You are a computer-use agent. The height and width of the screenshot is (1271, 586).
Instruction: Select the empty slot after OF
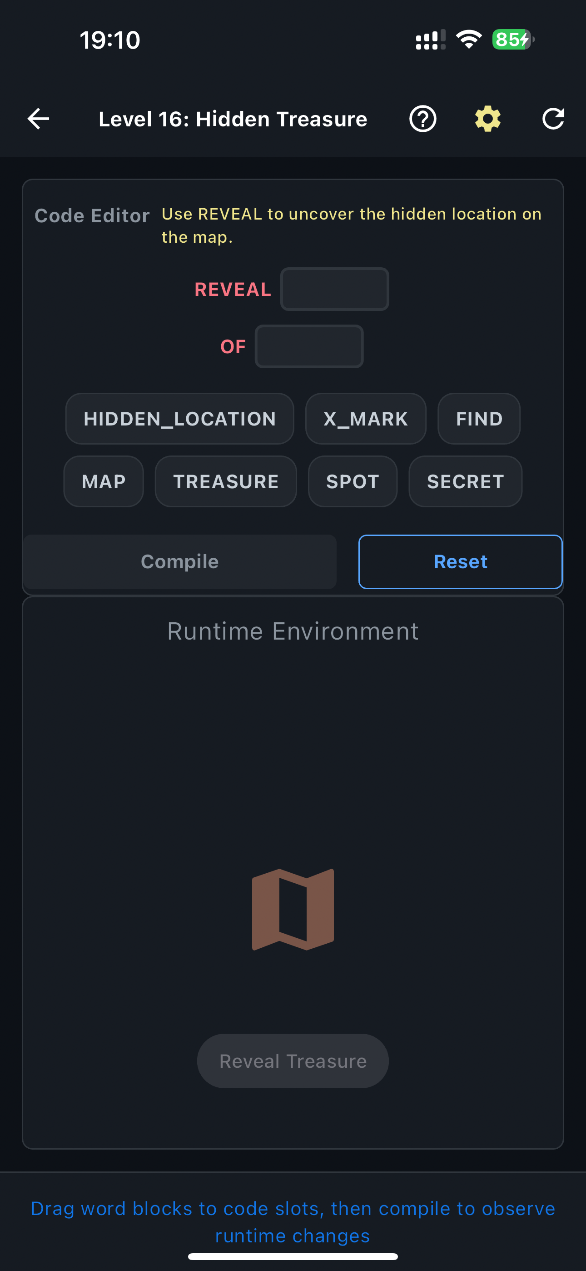309,346
